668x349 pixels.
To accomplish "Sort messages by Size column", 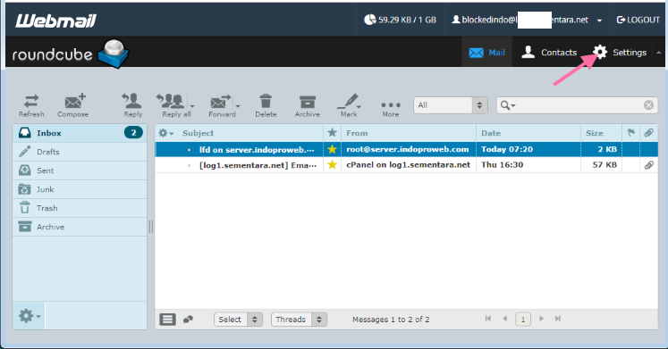I will point(595,133).
